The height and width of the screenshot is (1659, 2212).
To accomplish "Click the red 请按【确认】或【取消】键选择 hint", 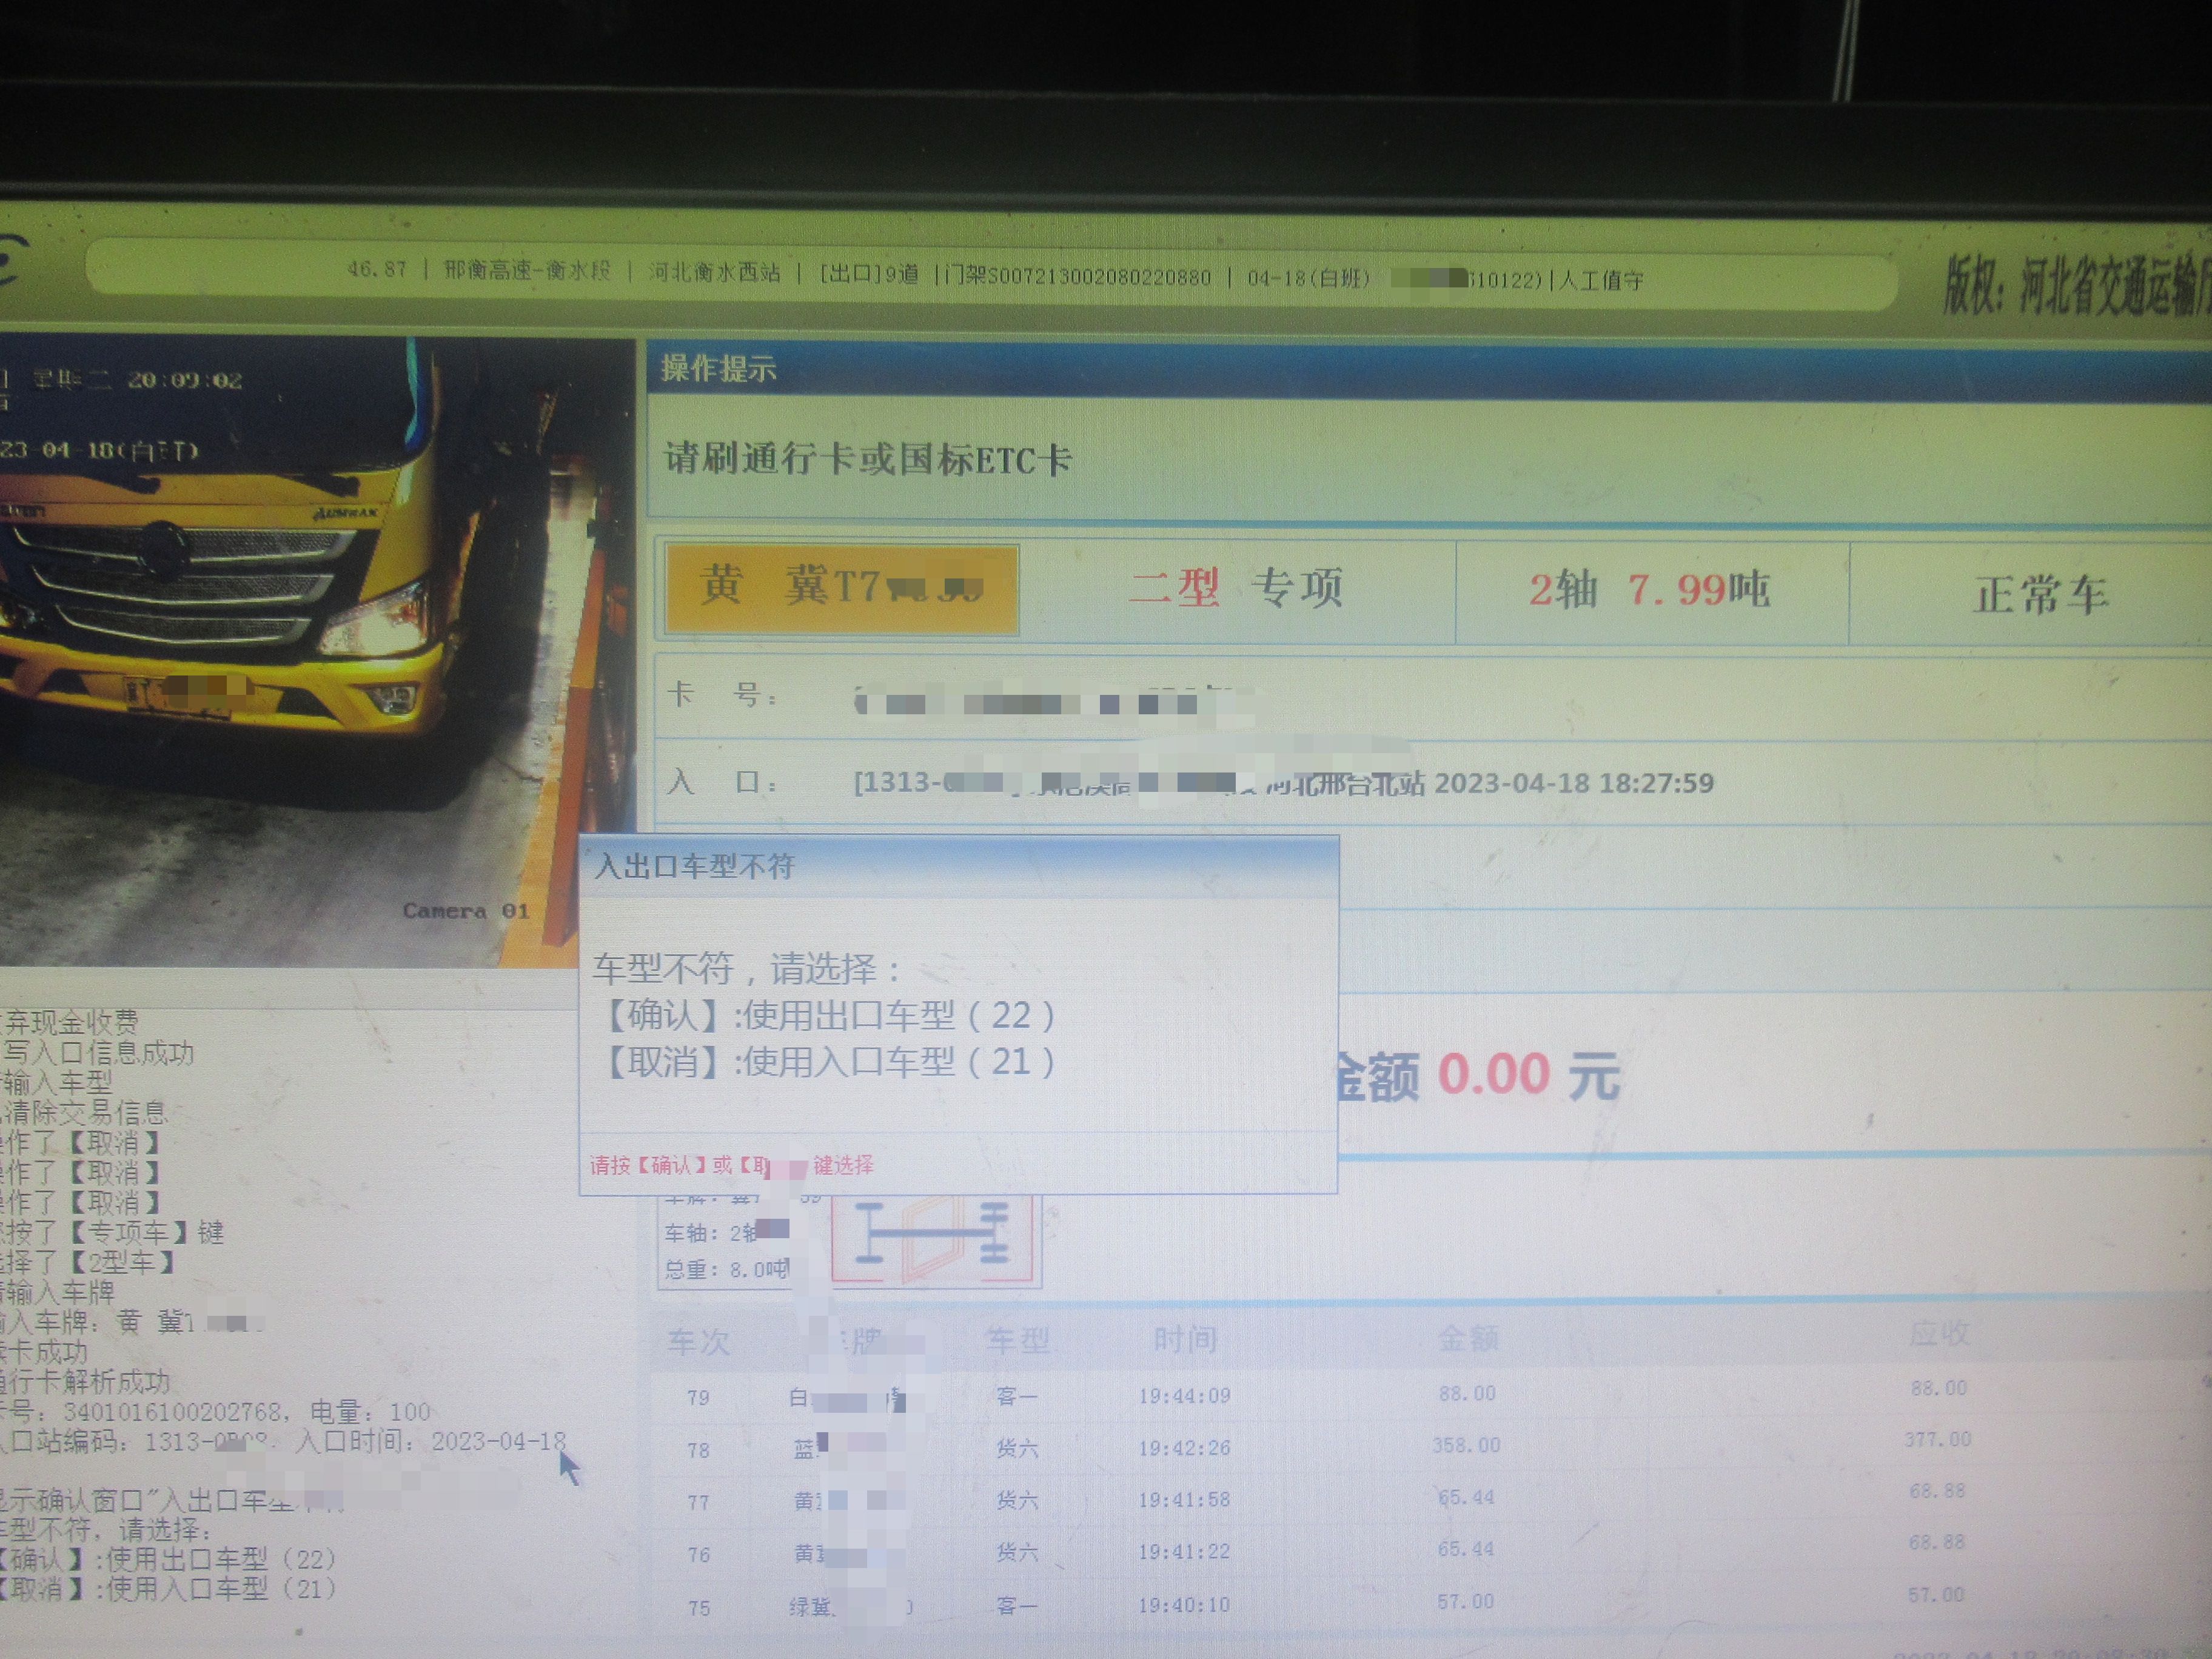I will point(731,1165).
